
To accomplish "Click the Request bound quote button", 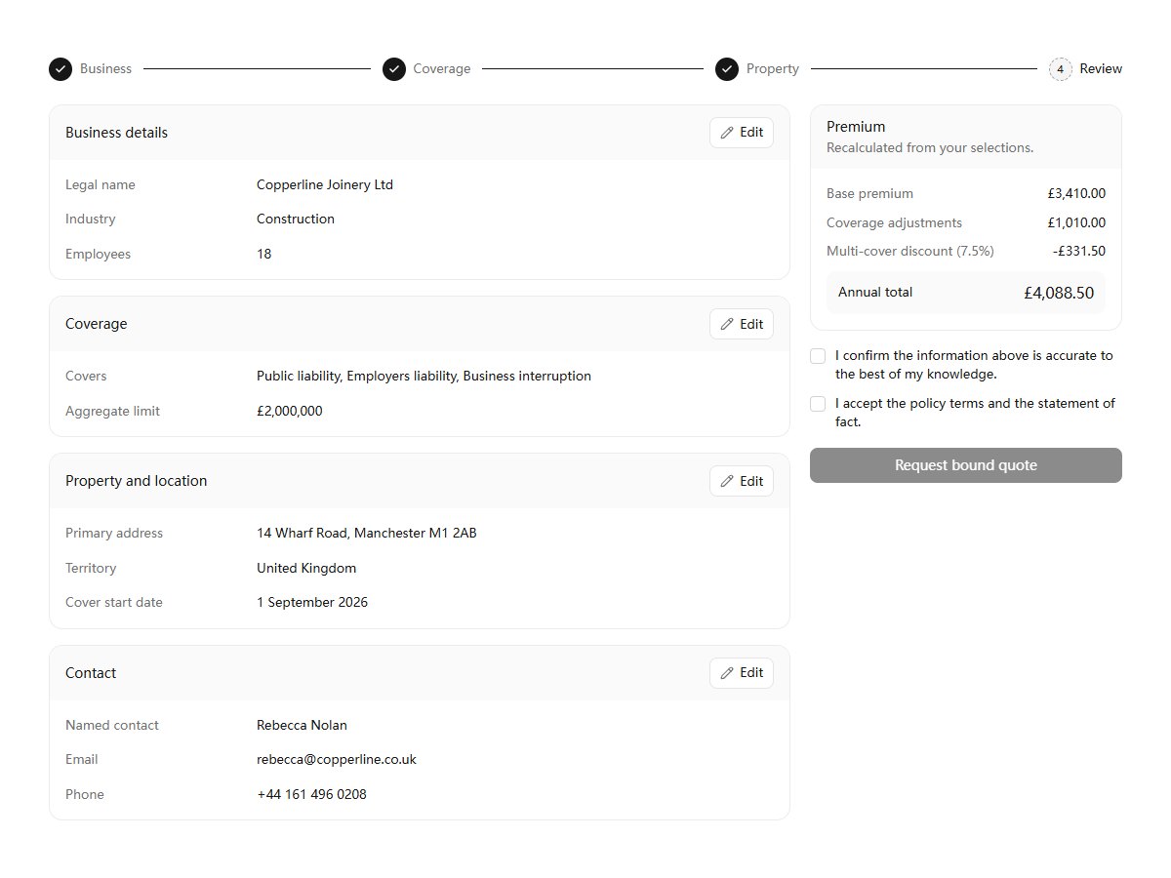I will 966,465.
